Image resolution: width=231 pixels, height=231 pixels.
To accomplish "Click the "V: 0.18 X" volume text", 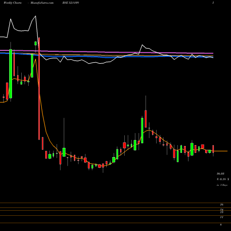I will 223,179.
